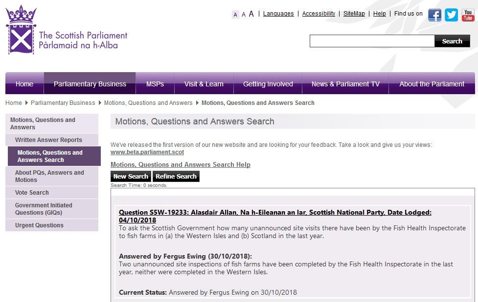
Task: Open News & Parliament TV tab
Action: point(345,84)
